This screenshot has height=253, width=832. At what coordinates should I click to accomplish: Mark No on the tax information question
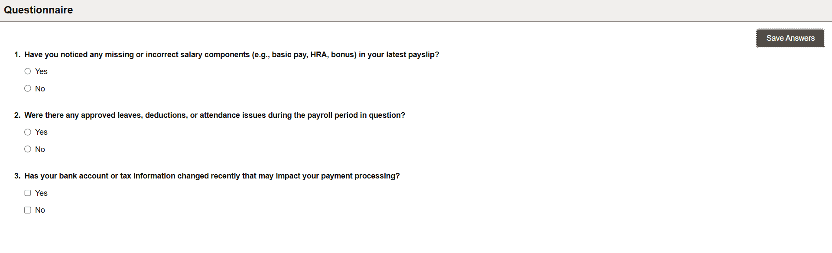(x=28, y=210)
